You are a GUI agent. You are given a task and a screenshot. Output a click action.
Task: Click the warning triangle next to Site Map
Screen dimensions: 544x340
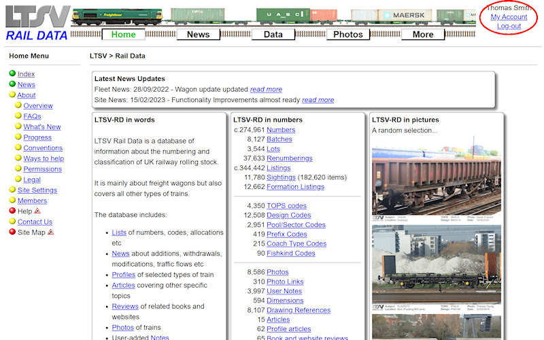tap(50, 232)
